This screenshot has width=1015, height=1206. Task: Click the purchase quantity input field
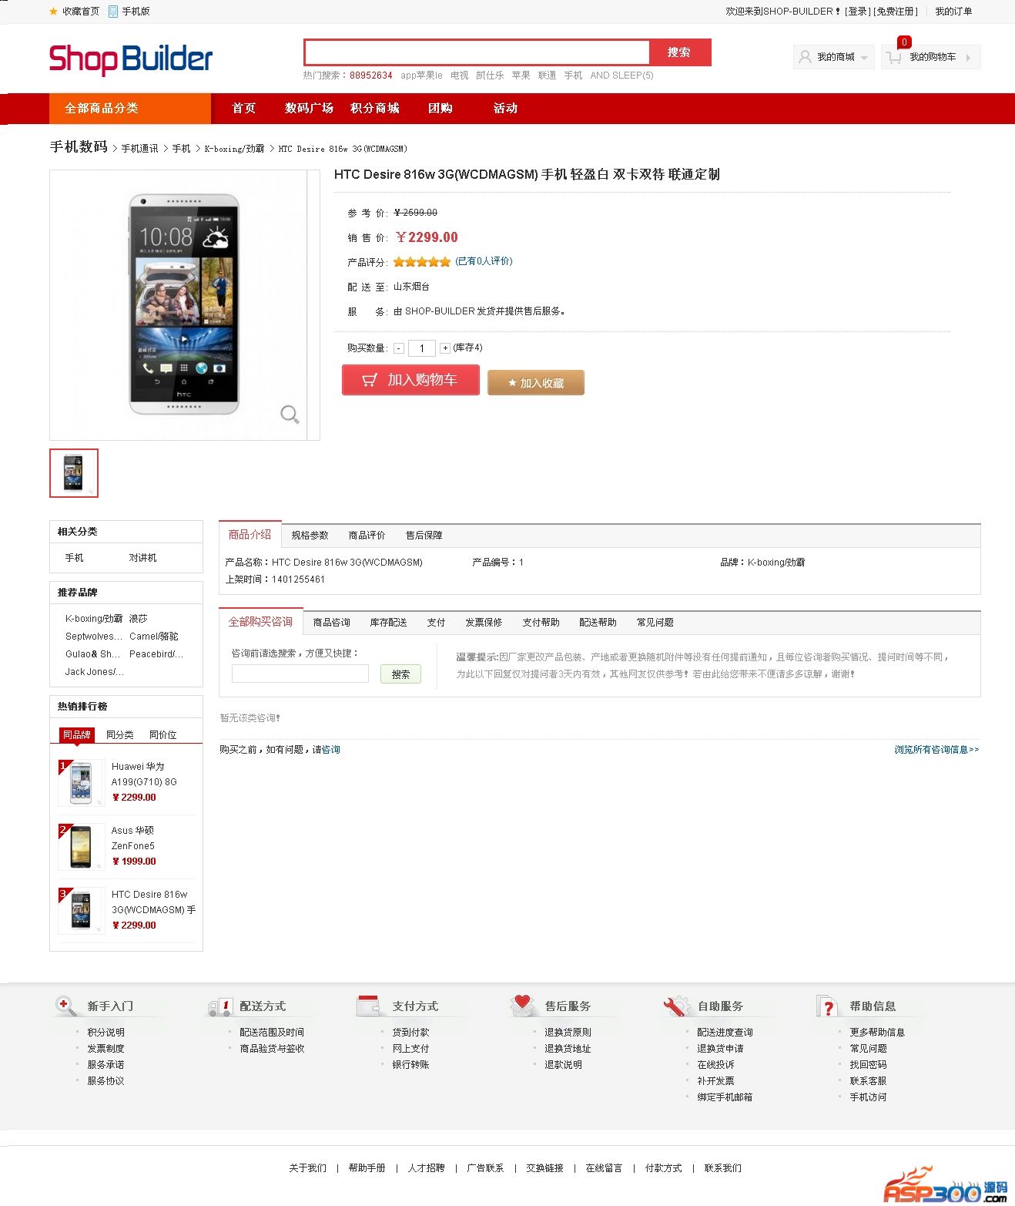point(422,348)
